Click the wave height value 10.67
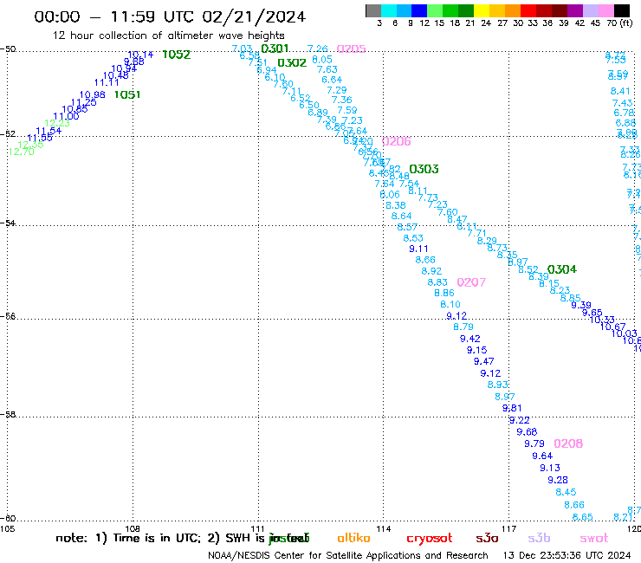The image size is (641, 563). click(612, 327)
